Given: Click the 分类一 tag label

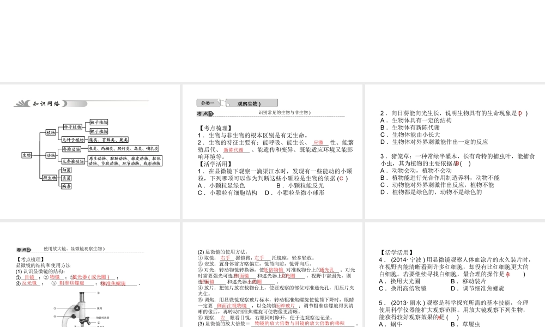Looking at the screenshot, I should point(208,103).
